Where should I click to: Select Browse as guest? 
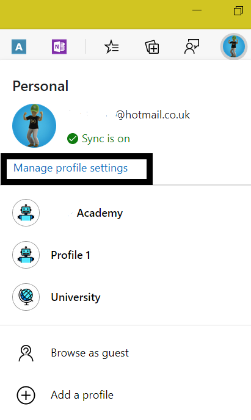(x=125, y=353)
